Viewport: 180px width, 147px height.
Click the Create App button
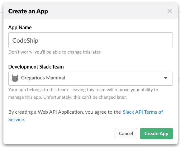(x=156, y=134)
